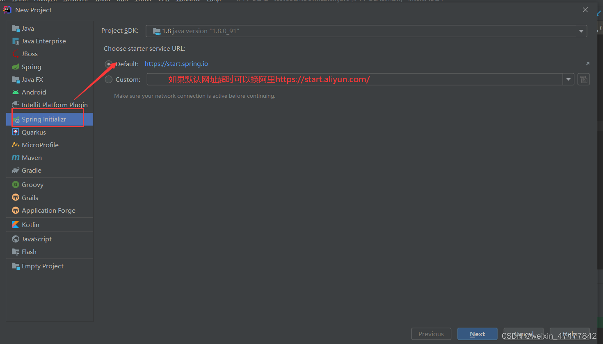
Task: Close the New Project dialog
Action: 585,10
